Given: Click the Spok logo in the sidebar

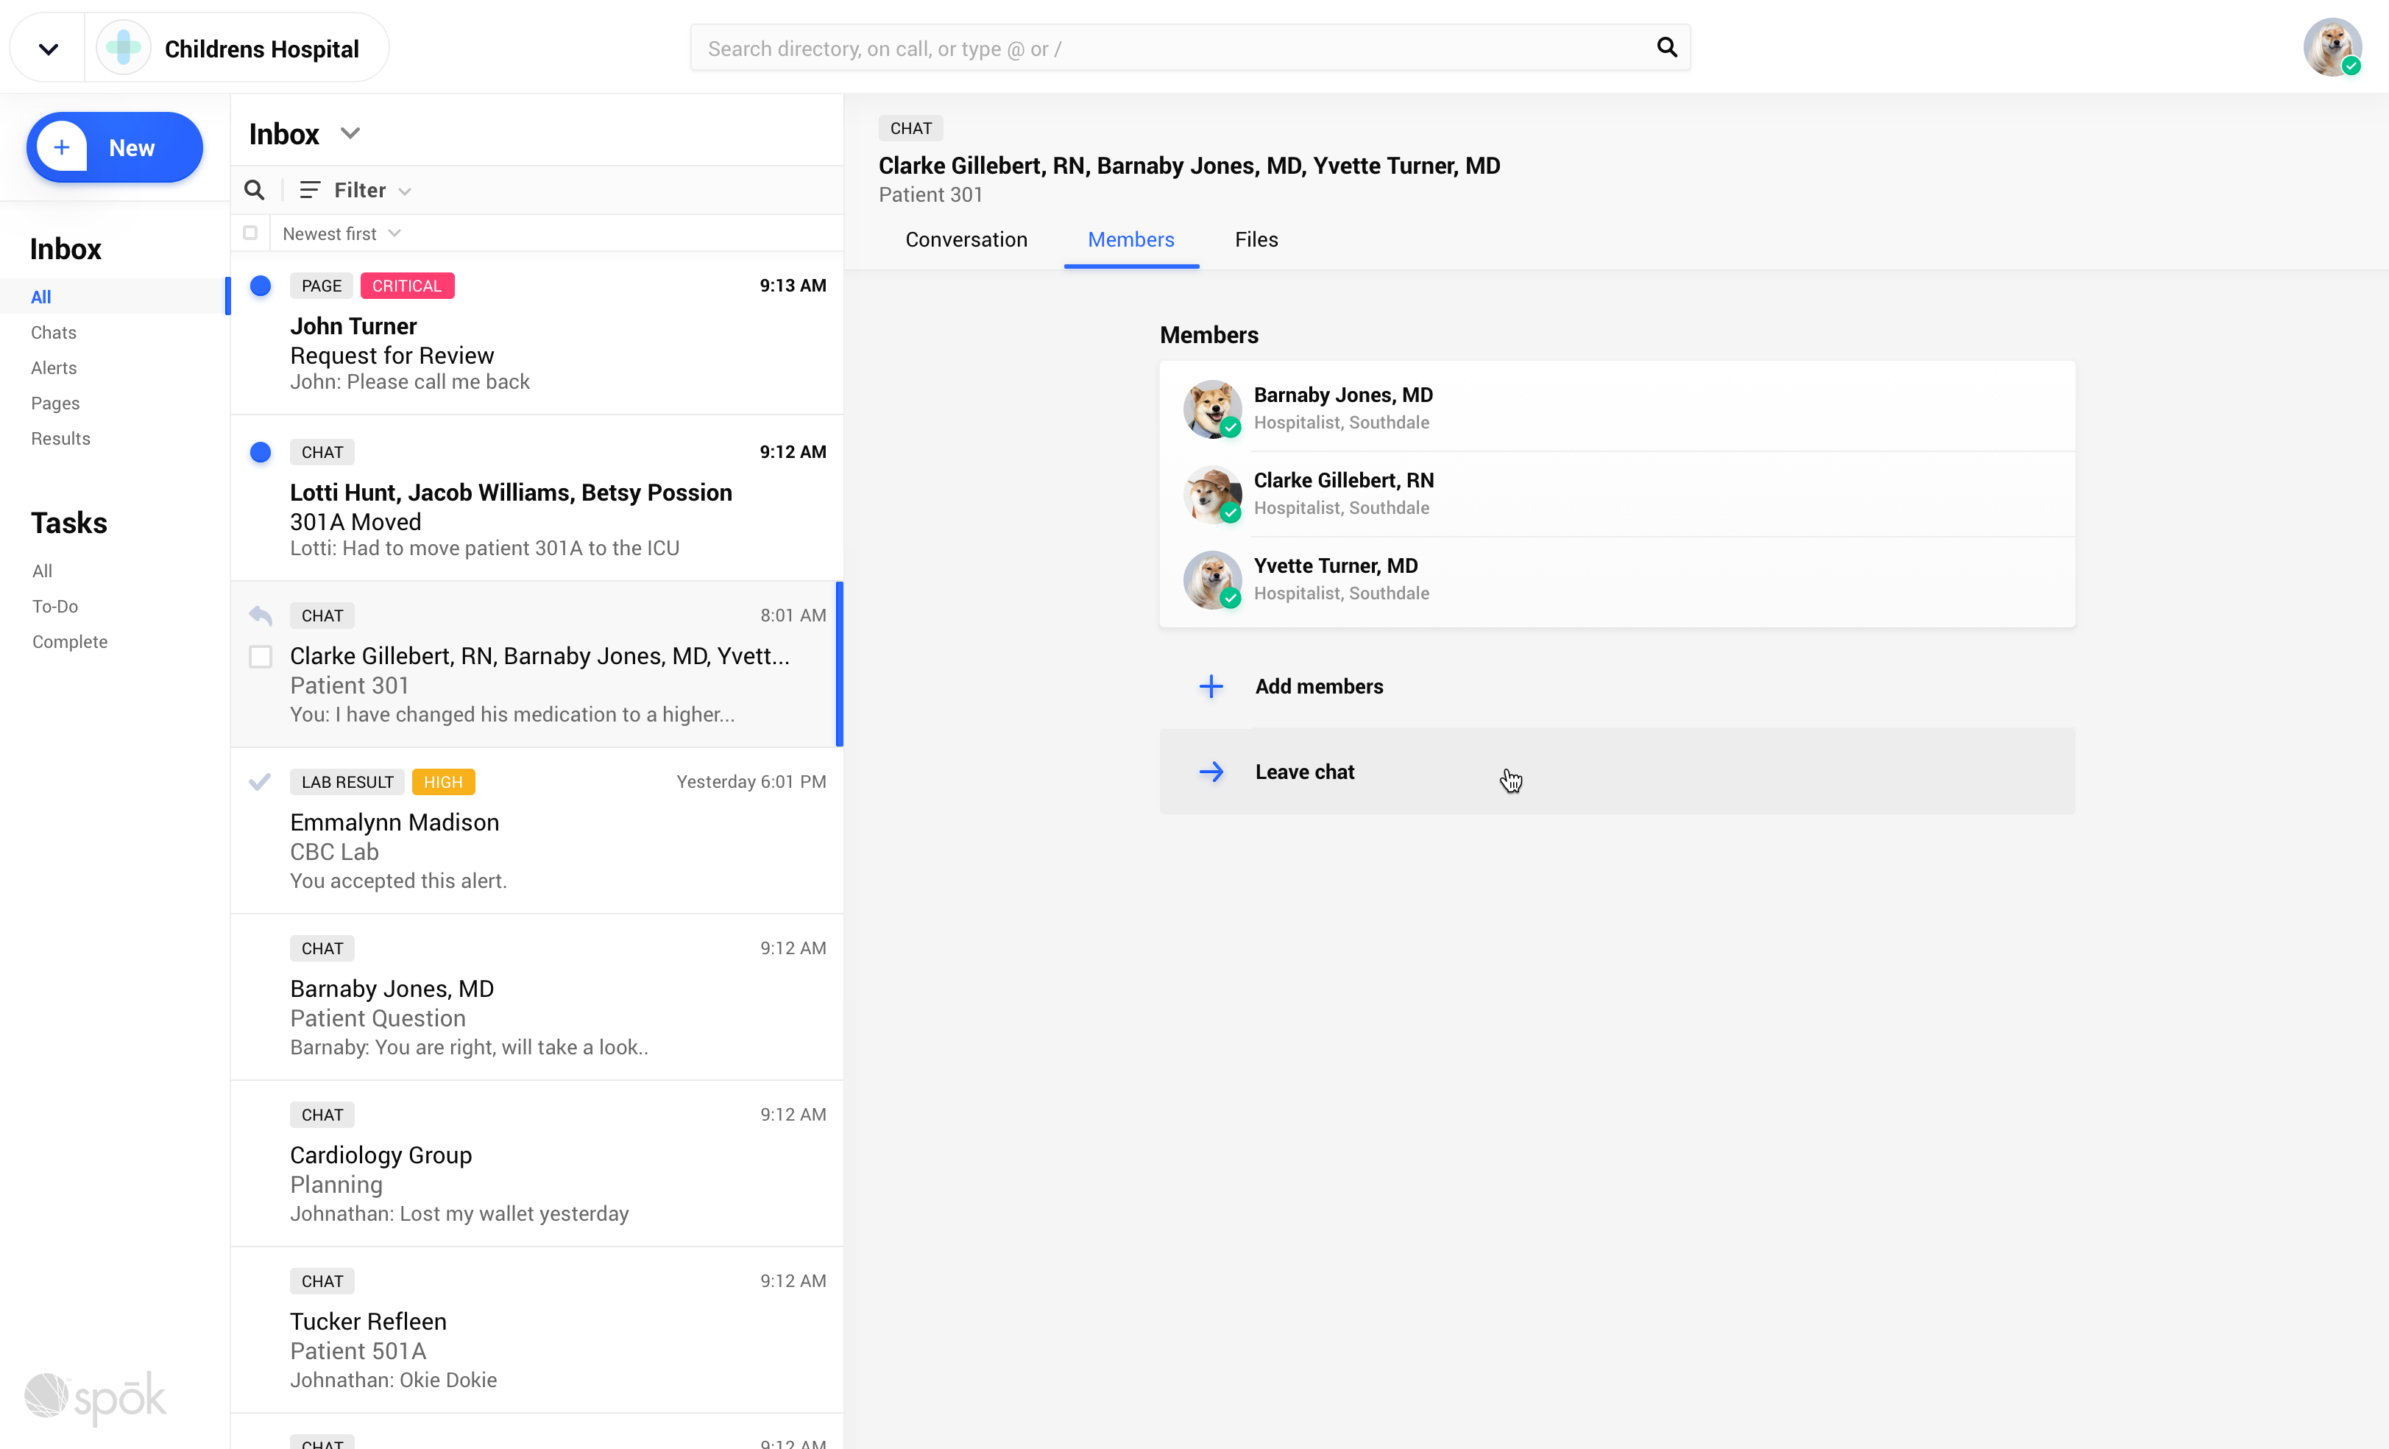Looking at the screenshot, I should [x=95, y=1397].
